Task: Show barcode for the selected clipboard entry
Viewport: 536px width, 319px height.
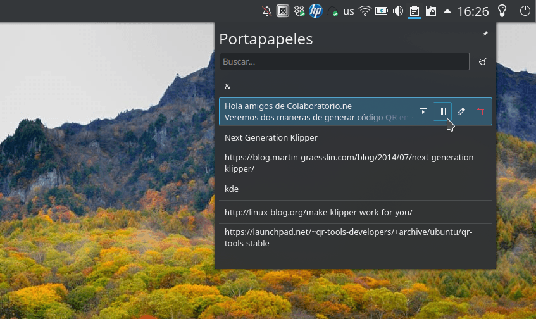Action: [x=442, y=111]
